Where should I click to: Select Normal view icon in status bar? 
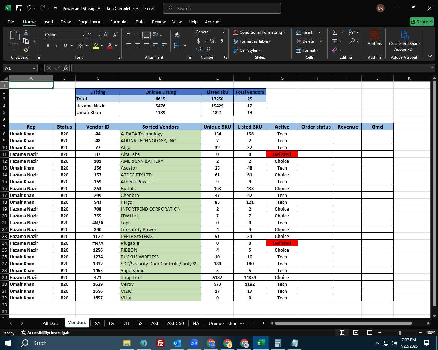342,333
